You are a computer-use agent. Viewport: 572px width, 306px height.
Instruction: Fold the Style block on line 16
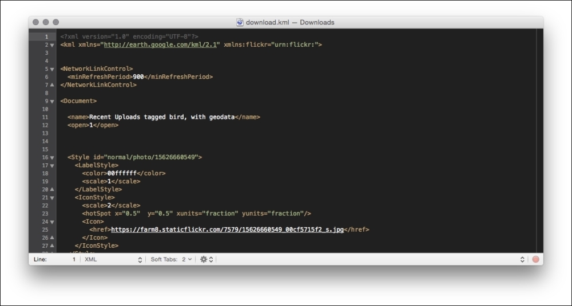(52, 158)
